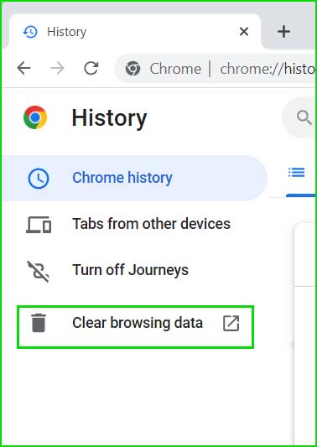The width and height of the screenshot is (317, 447).
Task: Click the crossed link Journeys icon
Action: (x=39, y=271)
